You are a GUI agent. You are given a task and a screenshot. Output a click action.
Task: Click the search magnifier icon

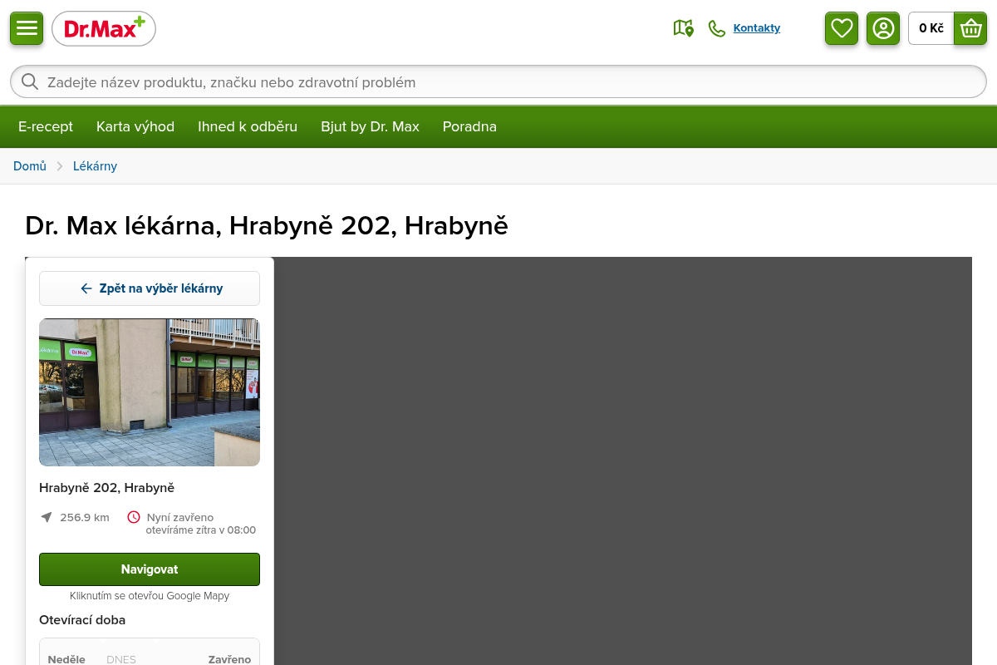coord(30,81)
